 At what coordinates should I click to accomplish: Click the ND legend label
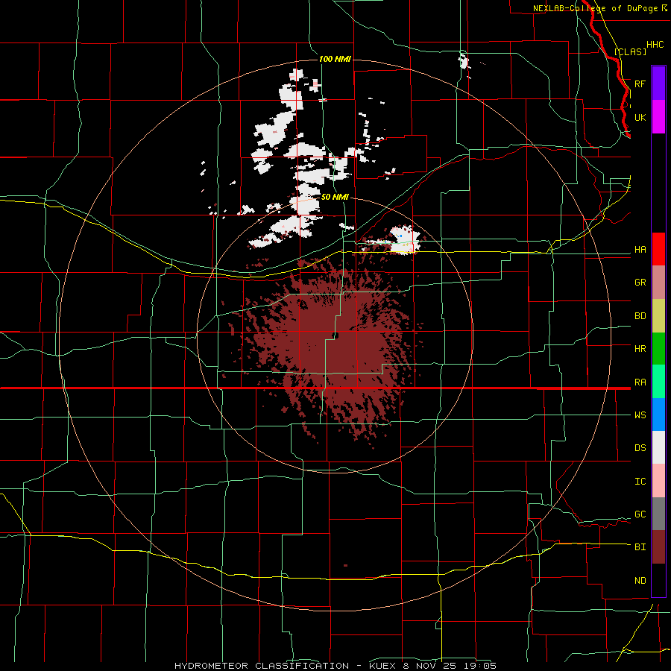(640, 581)
